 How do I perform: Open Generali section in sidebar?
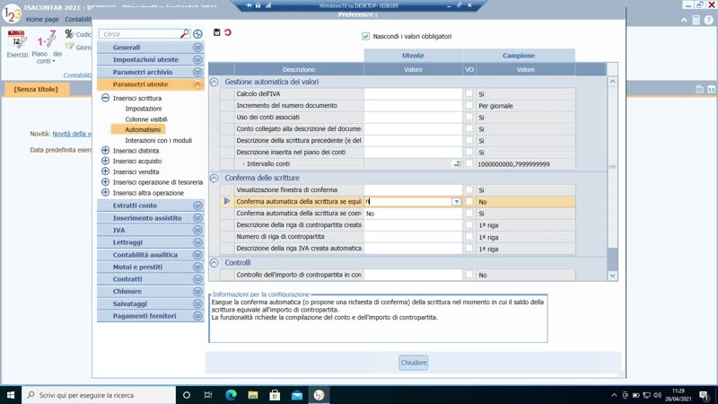click(x=151, y=48)
